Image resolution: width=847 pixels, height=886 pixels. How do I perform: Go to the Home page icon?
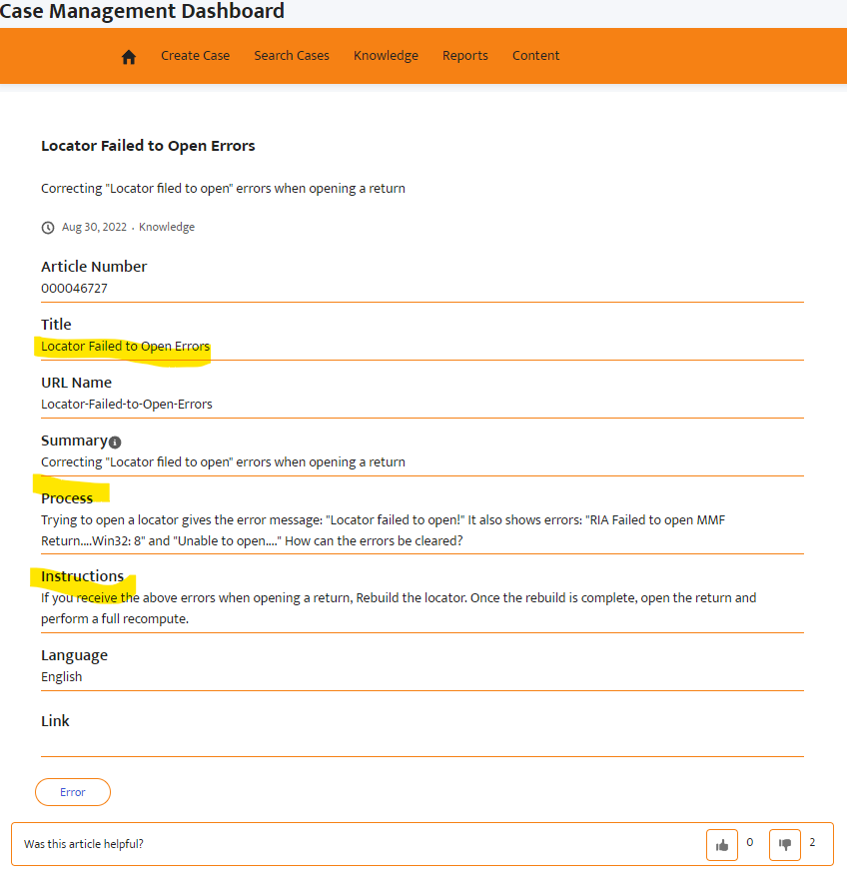[x=129, y=57]
